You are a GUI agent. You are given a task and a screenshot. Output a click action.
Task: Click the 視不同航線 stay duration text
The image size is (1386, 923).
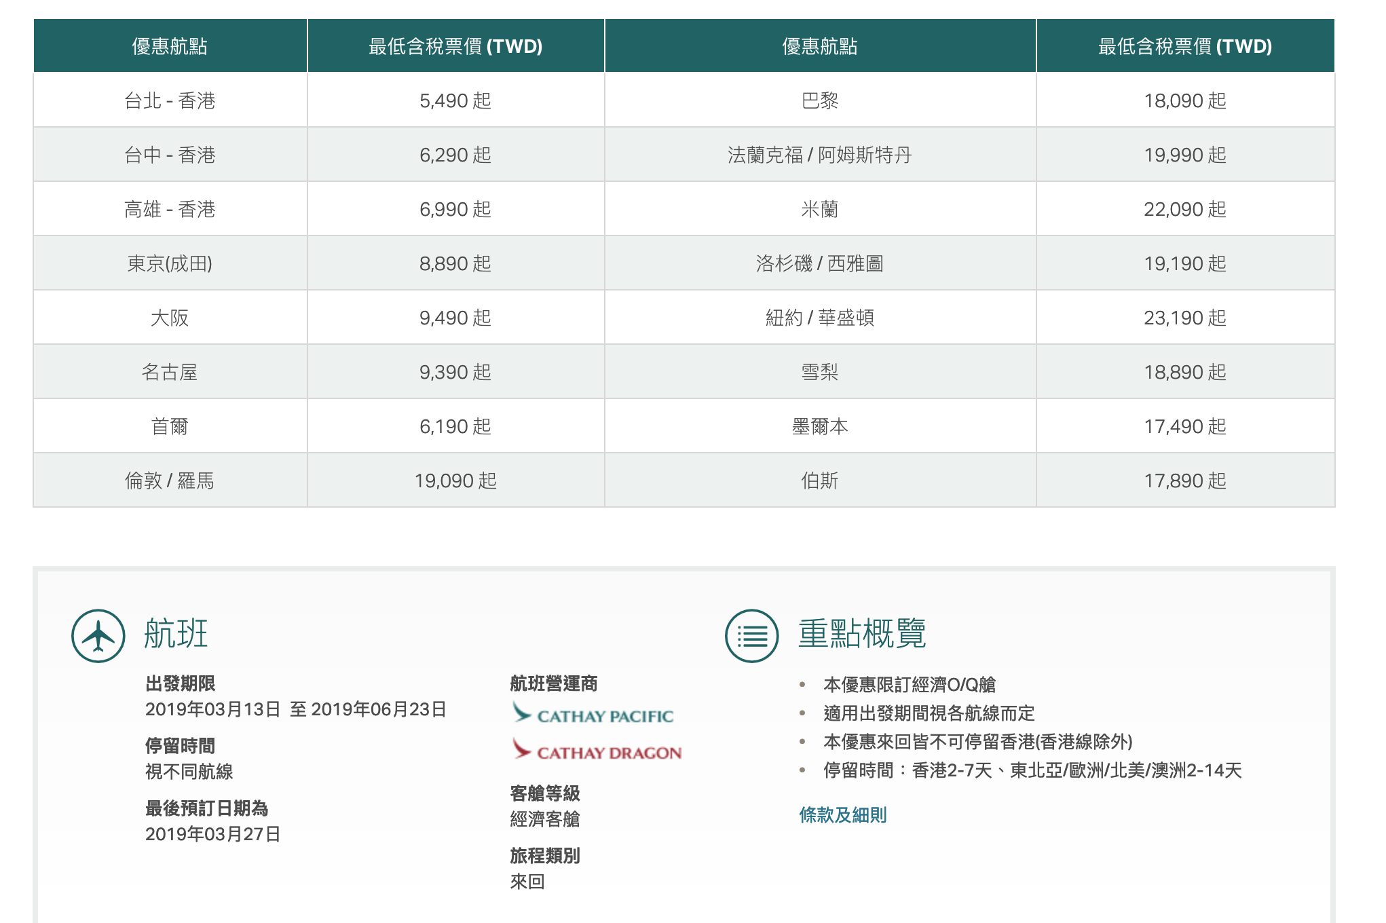pos(189,772)
